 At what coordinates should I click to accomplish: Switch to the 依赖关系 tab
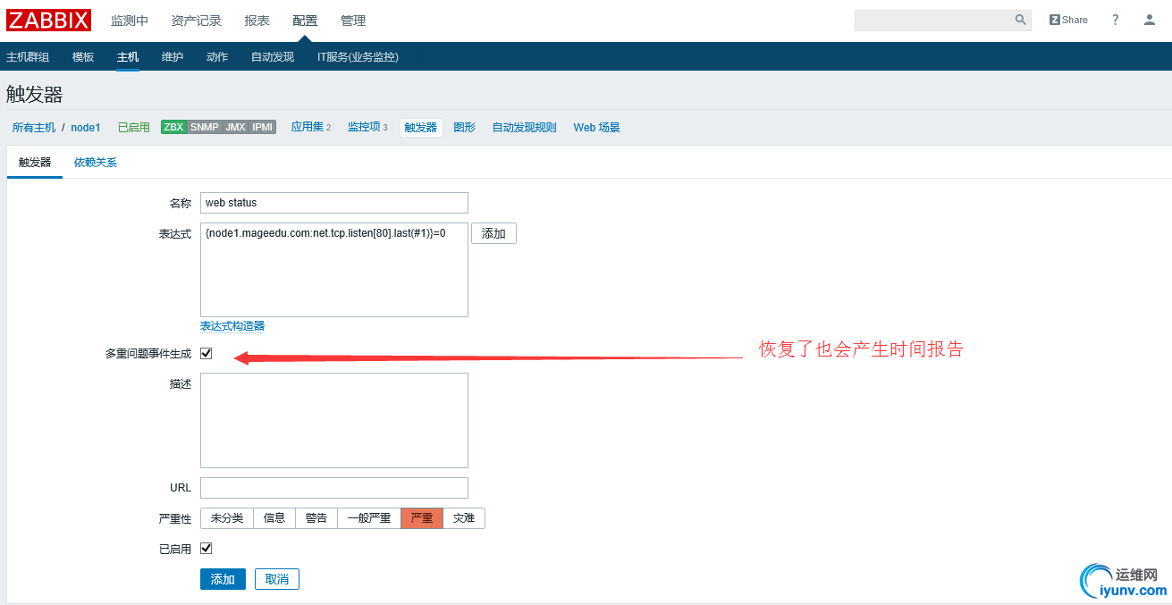click(95, 162)
